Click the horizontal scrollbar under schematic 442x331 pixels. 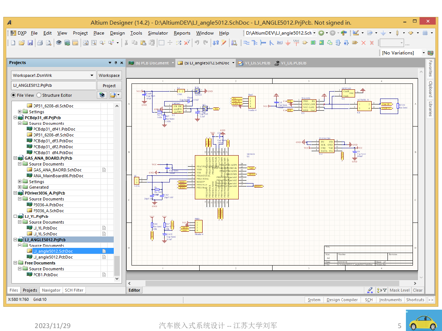[x=272, y=283]
